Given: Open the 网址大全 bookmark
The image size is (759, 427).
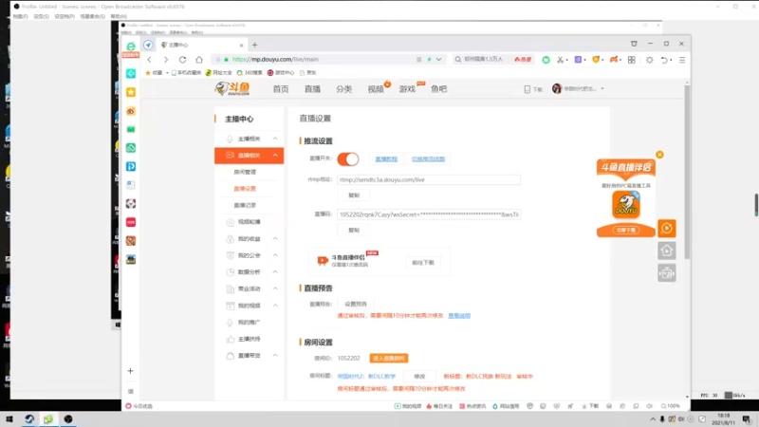Looking at the screenshot, I should [x=220, y=73].
